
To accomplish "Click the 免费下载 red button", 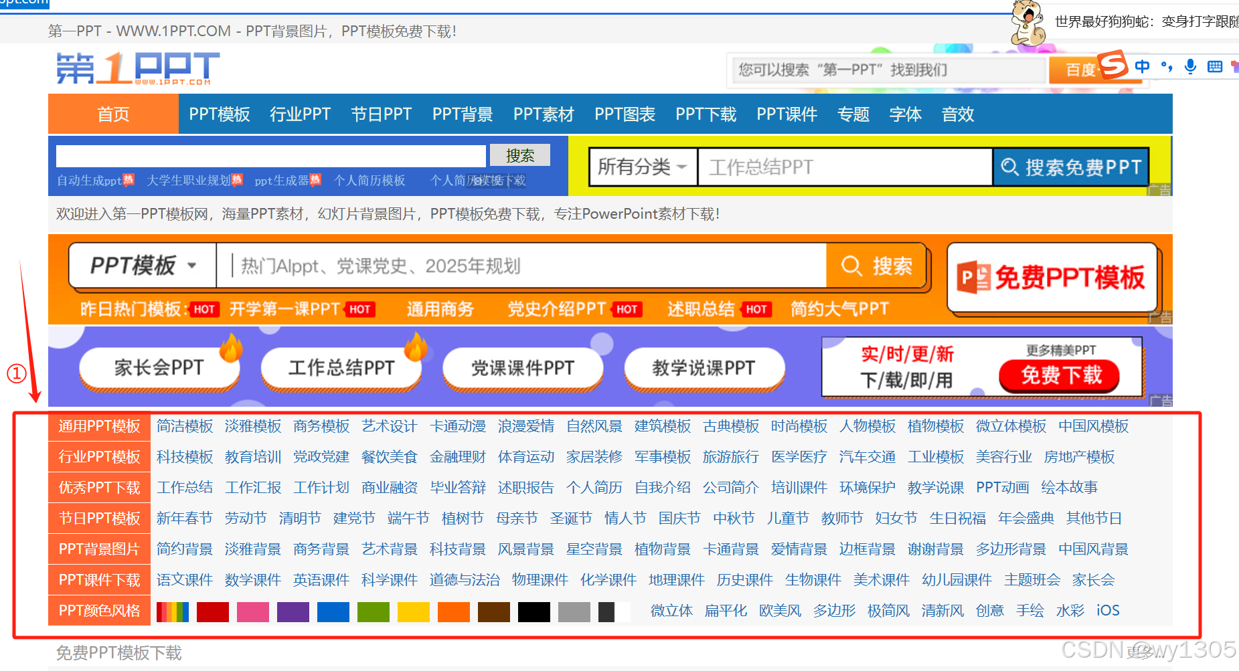I will (x=1060, y=375).
